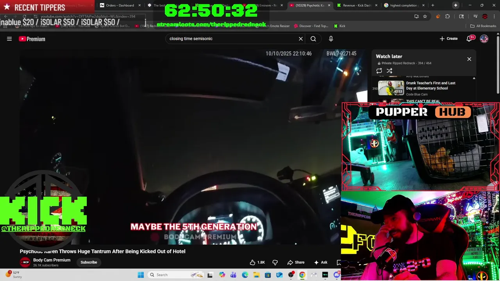Image resolution: width=500 pixels, height=281 pixels.
Task: Open a new browser tab
Action: [x=433, y=5]
